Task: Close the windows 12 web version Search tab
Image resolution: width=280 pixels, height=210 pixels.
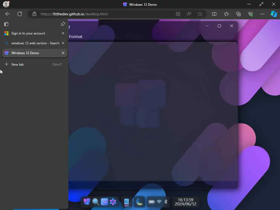Action: 63,43
